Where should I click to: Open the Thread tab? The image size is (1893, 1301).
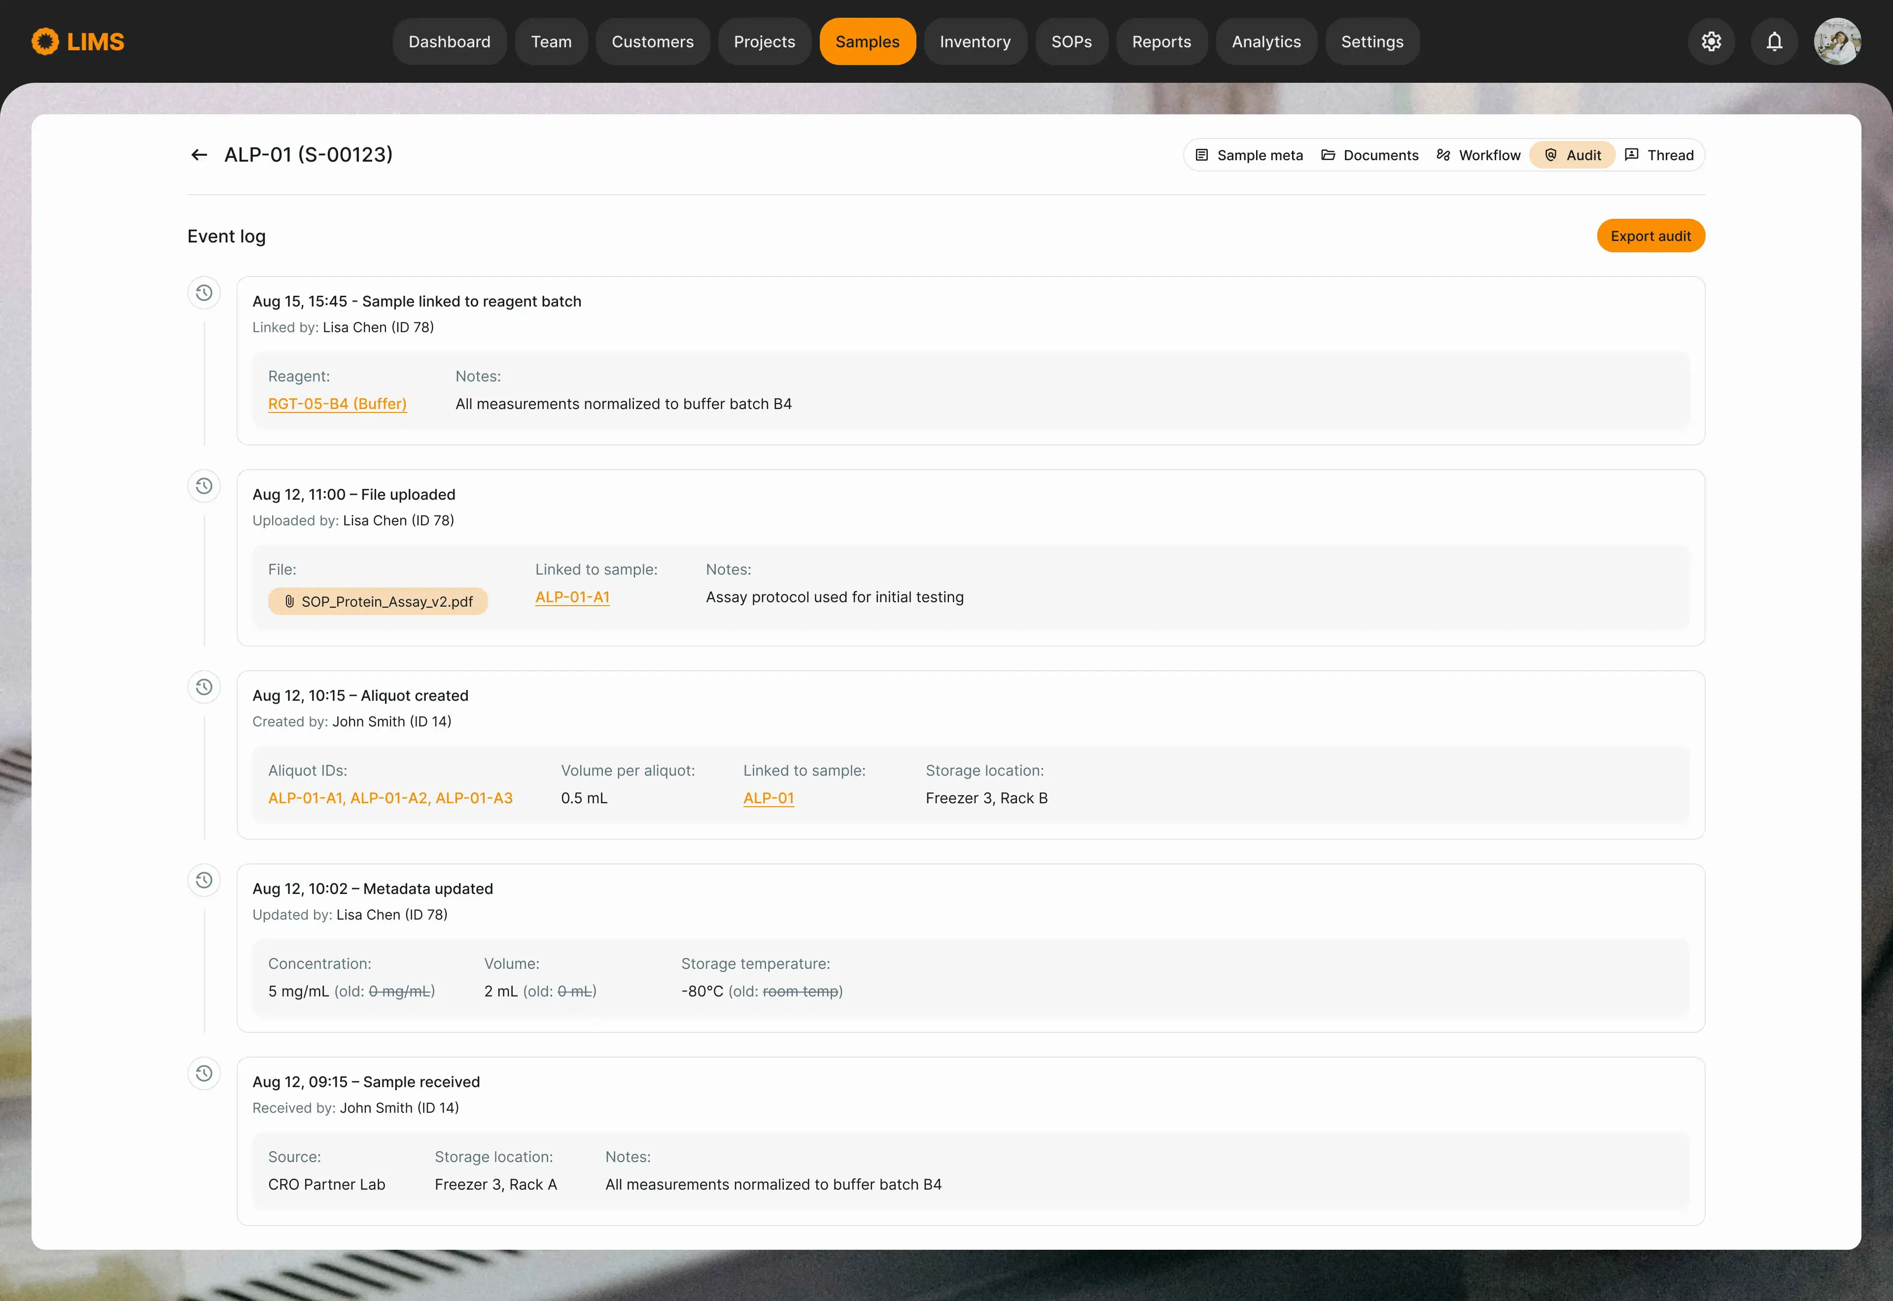tap(1659, 155)
